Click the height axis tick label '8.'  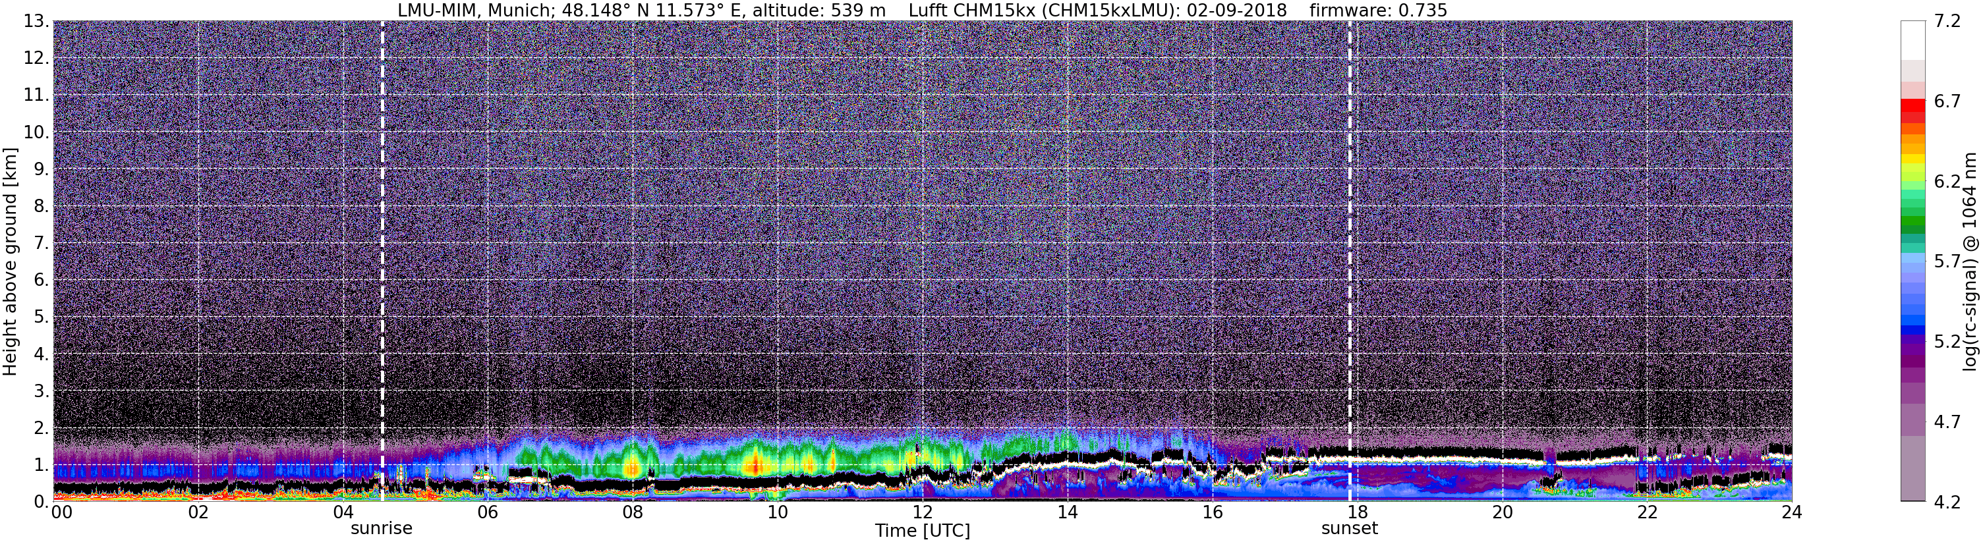pos(41,206)
